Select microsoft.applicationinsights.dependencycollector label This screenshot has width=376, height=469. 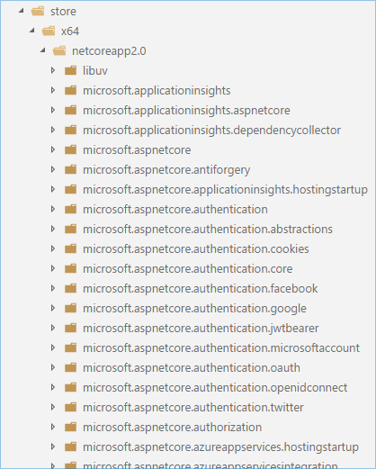click(x=212, y=131)
